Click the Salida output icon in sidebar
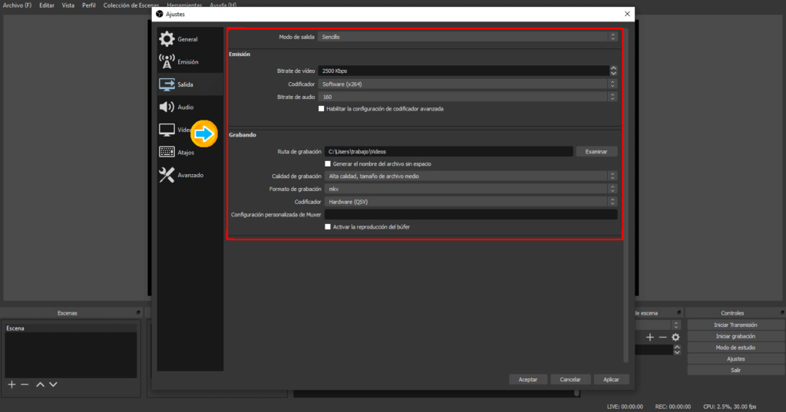786x412 pixels. (167, 84)
